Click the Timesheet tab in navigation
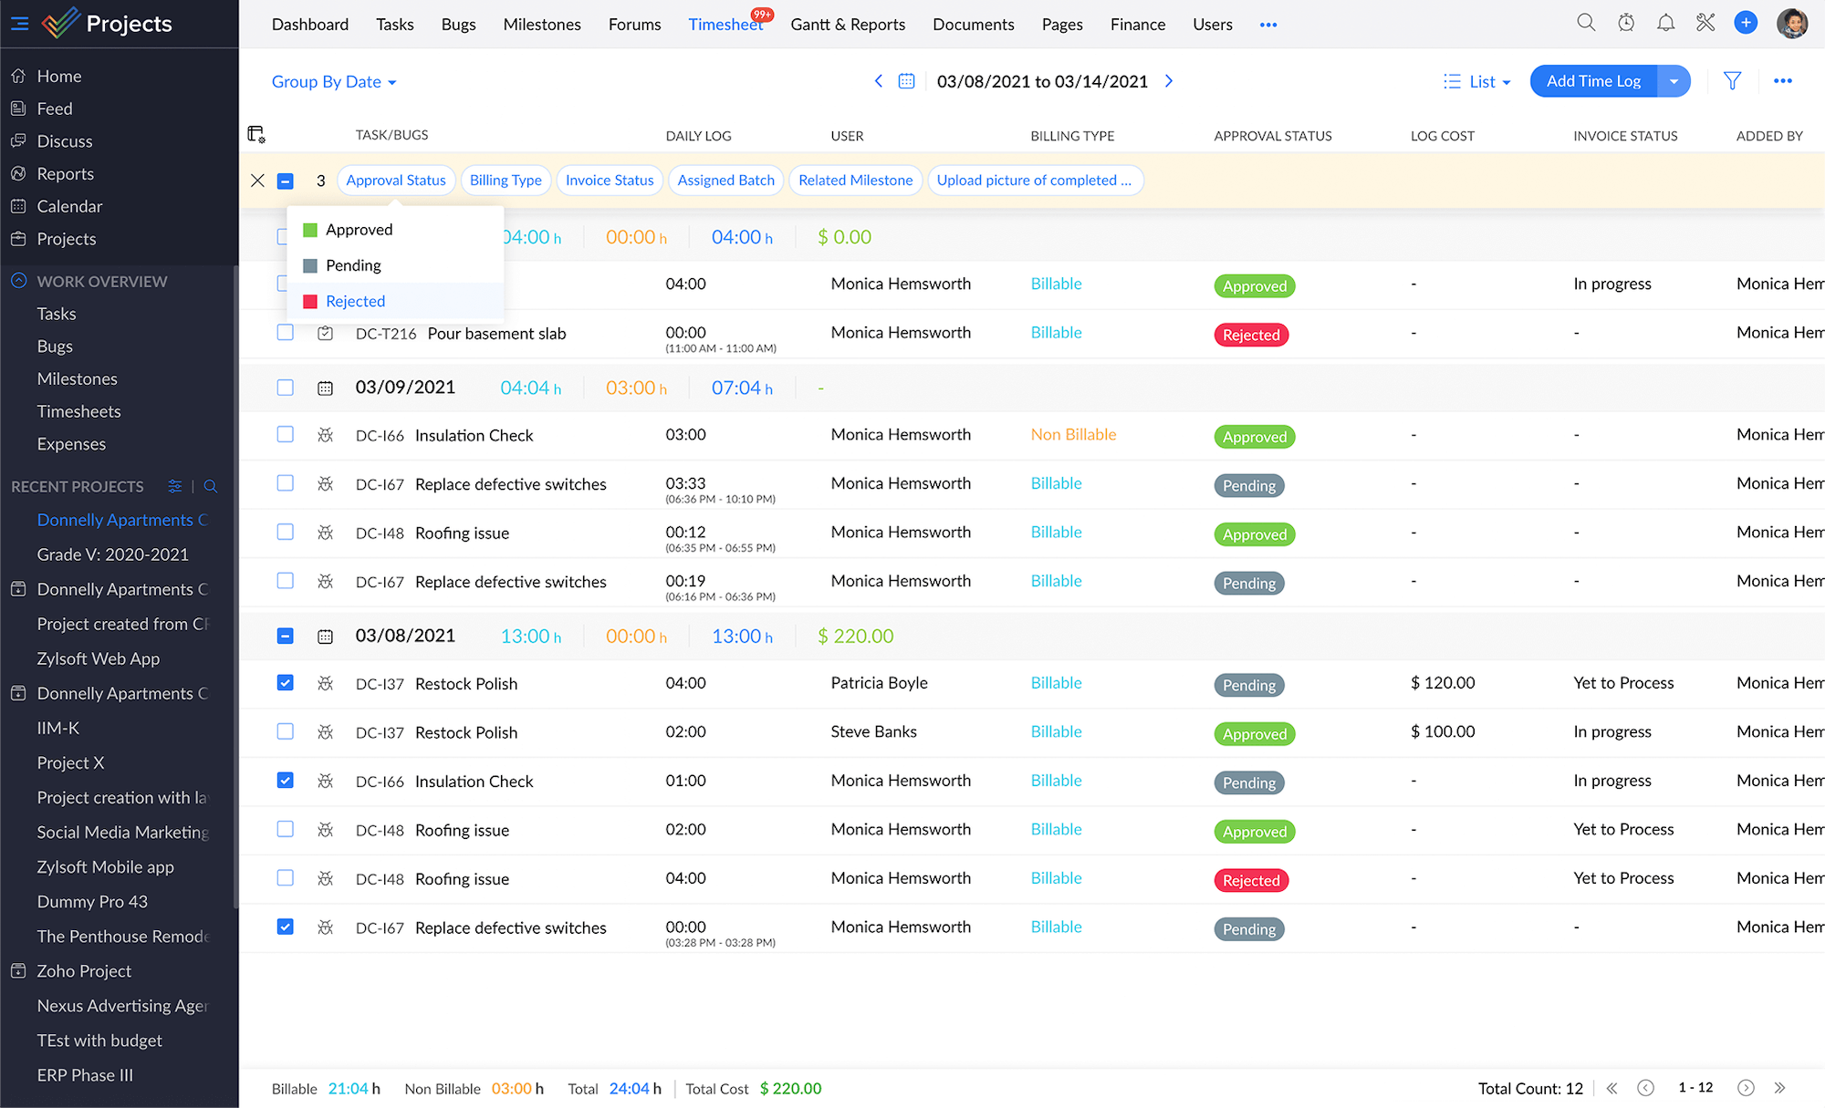This screenshot has height=1108, width=1825. [x=726, y=24]
